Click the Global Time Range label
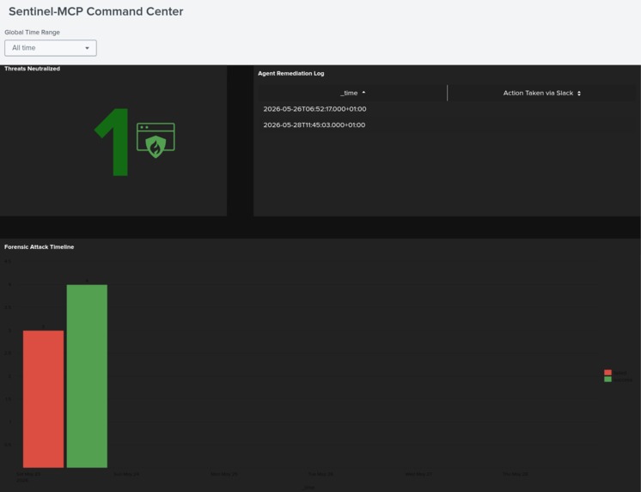This screenshot has height=492, width=641. click(33, 33)
